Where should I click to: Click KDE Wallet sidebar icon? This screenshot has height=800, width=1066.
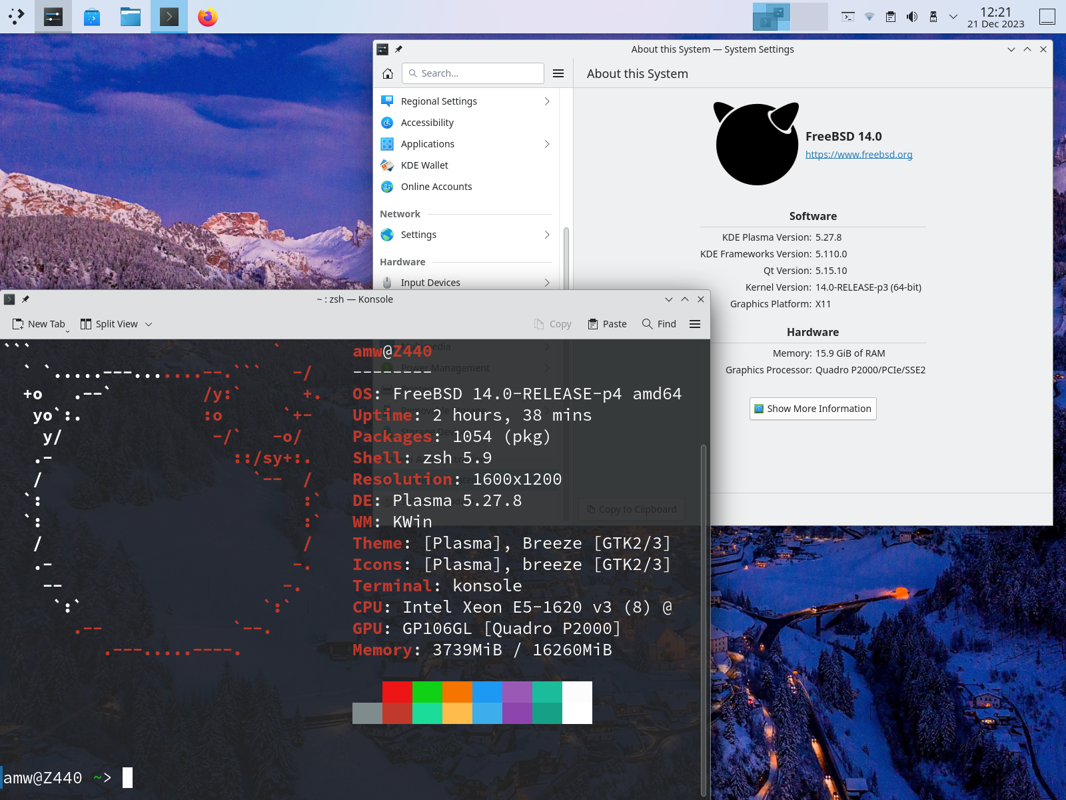(x=387, y=165)
